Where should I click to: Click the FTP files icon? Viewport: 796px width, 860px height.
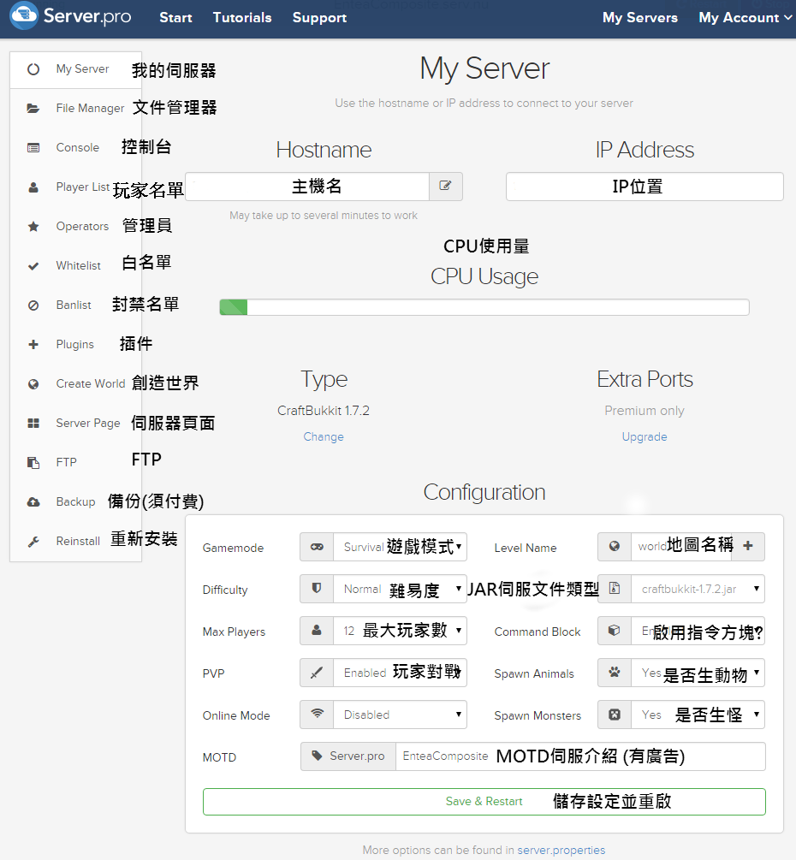point(33,462)
